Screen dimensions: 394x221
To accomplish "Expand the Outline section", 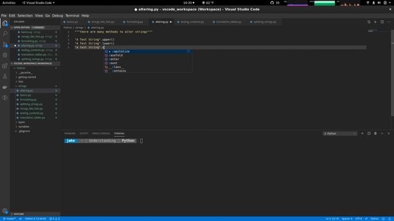I will (35, 214).
